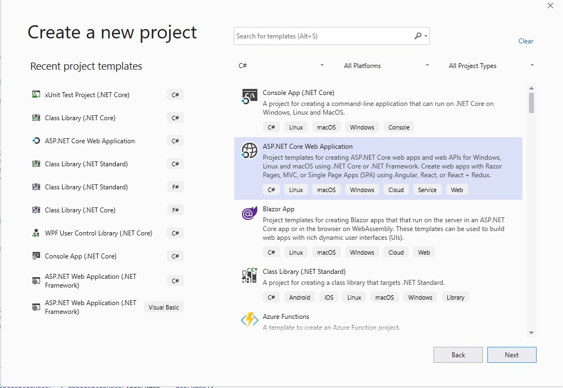Select recent F# Class Library (.NET Core)
563x388 pixels.
[x=107, y=210]
